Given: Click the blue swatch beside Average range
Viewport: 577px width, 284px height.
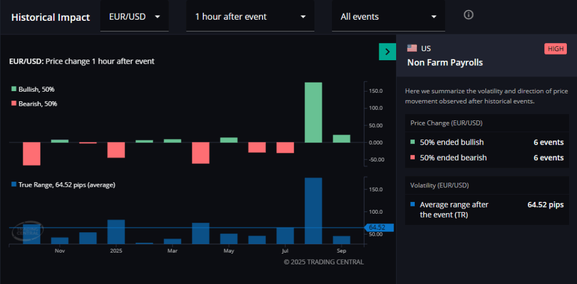Looking at the screenshot, I should (x=413, y=205).
